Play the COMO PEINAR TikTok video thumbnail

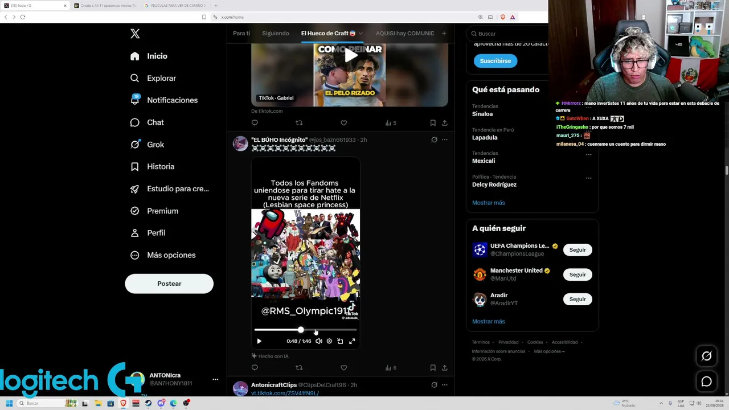(350, 56)
